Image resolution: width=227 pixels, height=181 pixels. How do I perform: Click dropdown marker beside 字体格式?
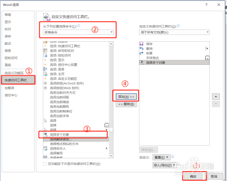(x=207, y=58)
